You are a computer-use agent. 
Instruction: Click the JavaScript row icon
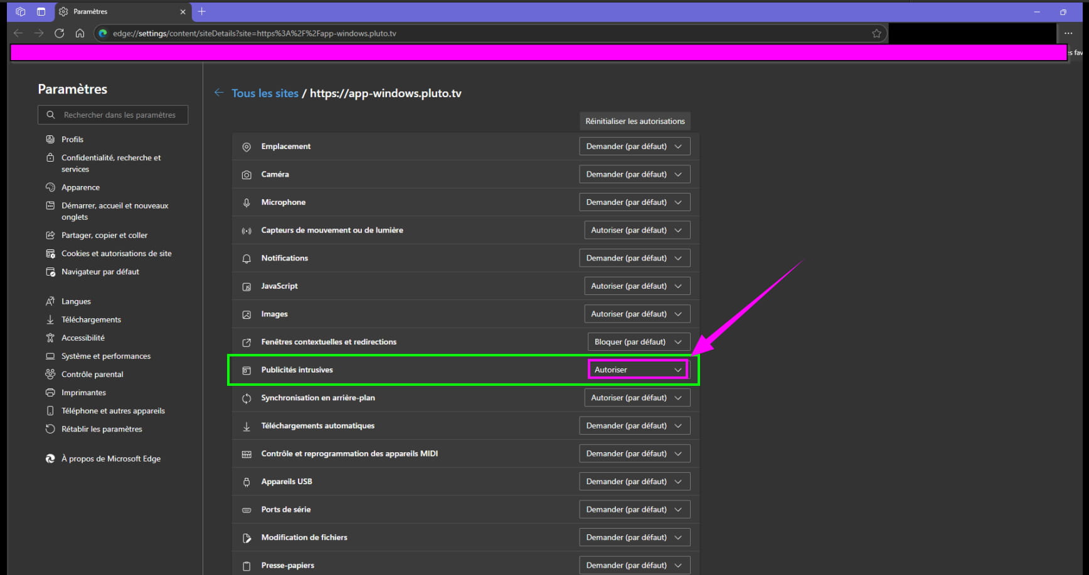pyautogui.click(x=247, y=286)
